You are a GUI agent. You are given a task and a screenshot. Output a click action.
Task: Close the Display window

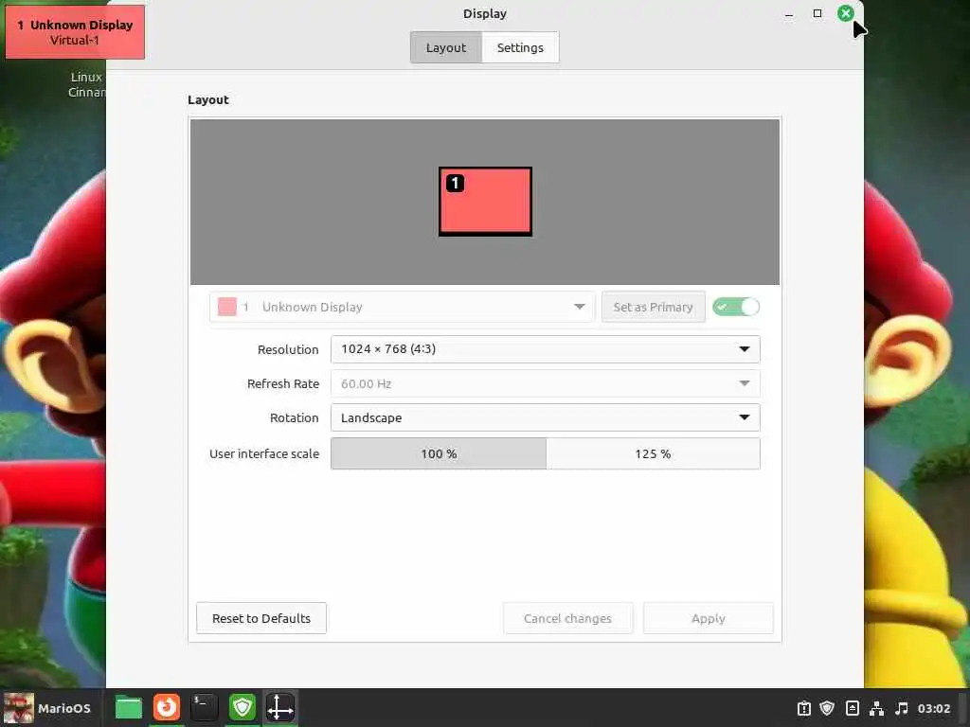[845, 13]
